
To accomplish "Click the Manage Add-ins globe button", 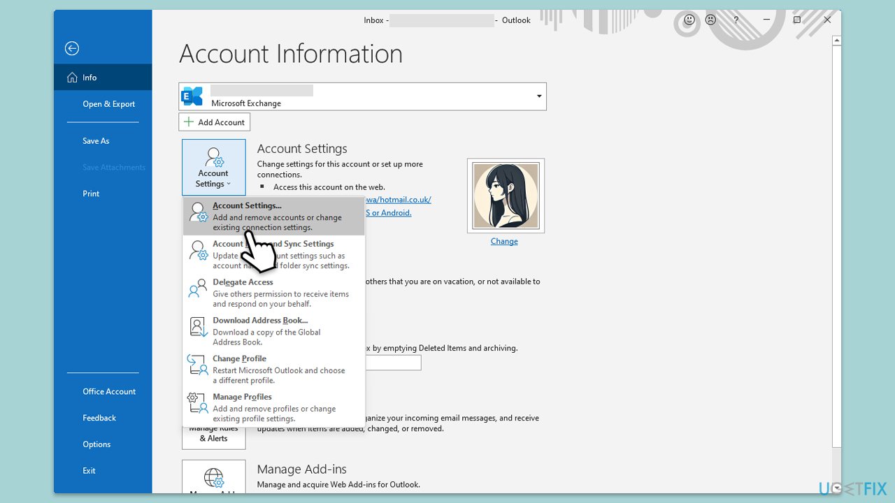I will click(x=213, y=477).
